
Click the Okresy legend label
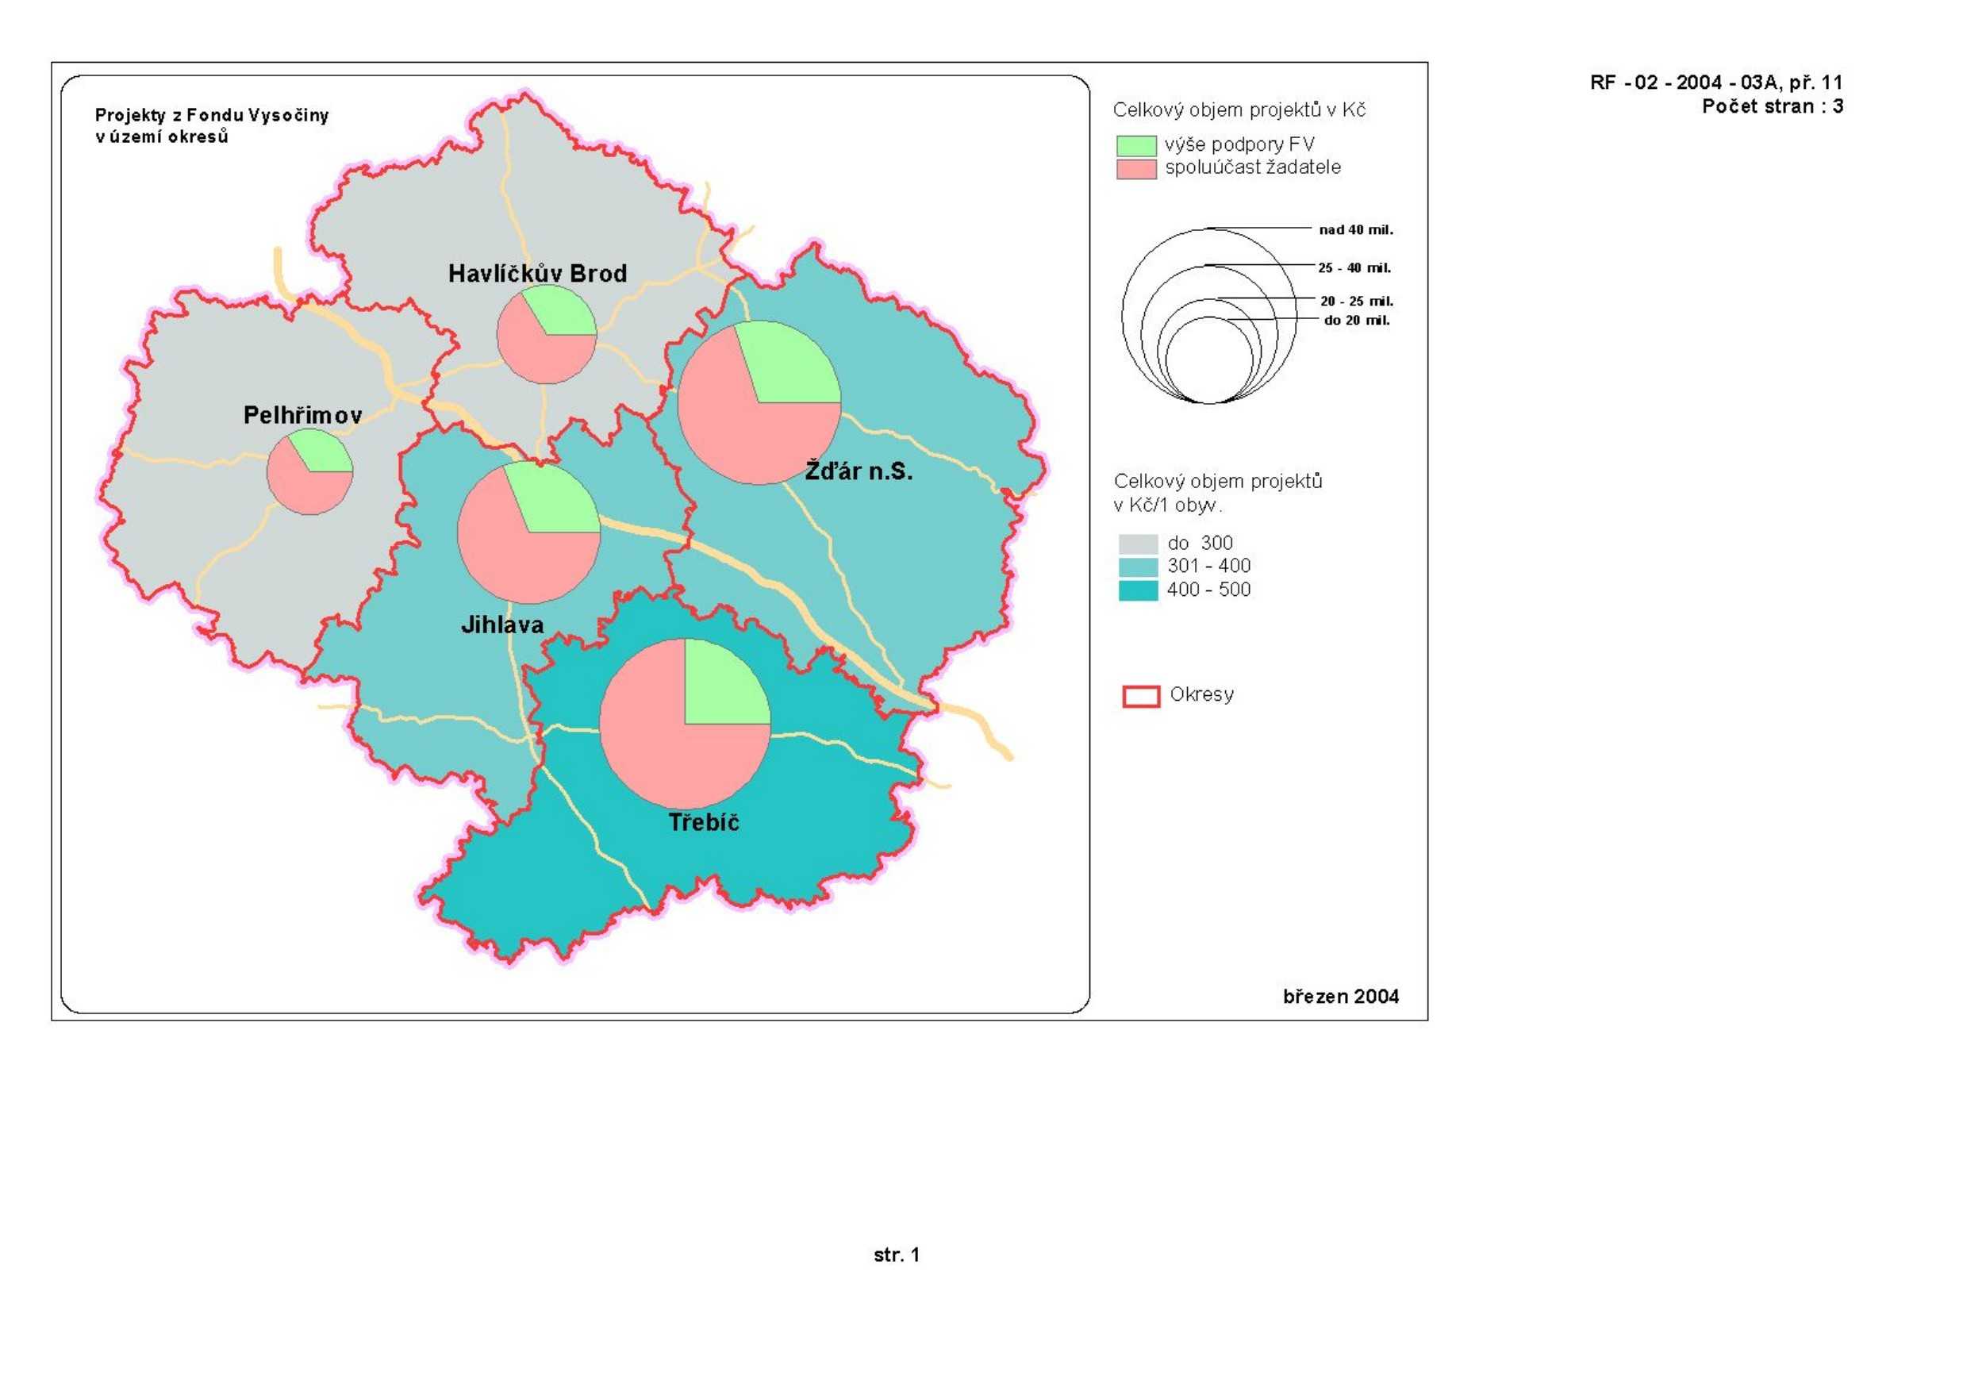(1201, 694)
